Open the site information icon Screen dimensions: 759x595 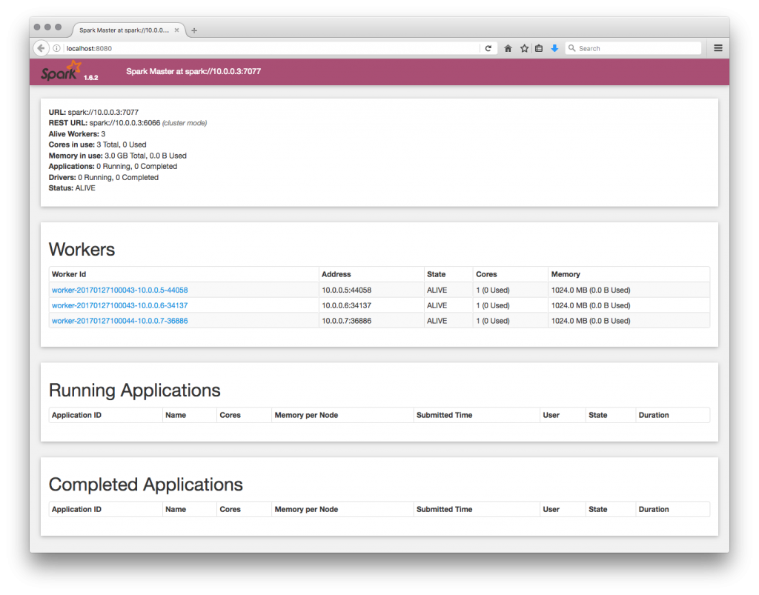[x=56, y=48]
